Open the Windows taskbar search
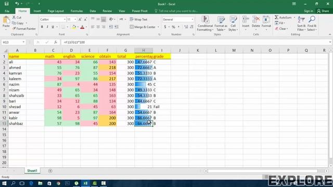This screenshot has height=187, width=333. (x=13, y=183)
